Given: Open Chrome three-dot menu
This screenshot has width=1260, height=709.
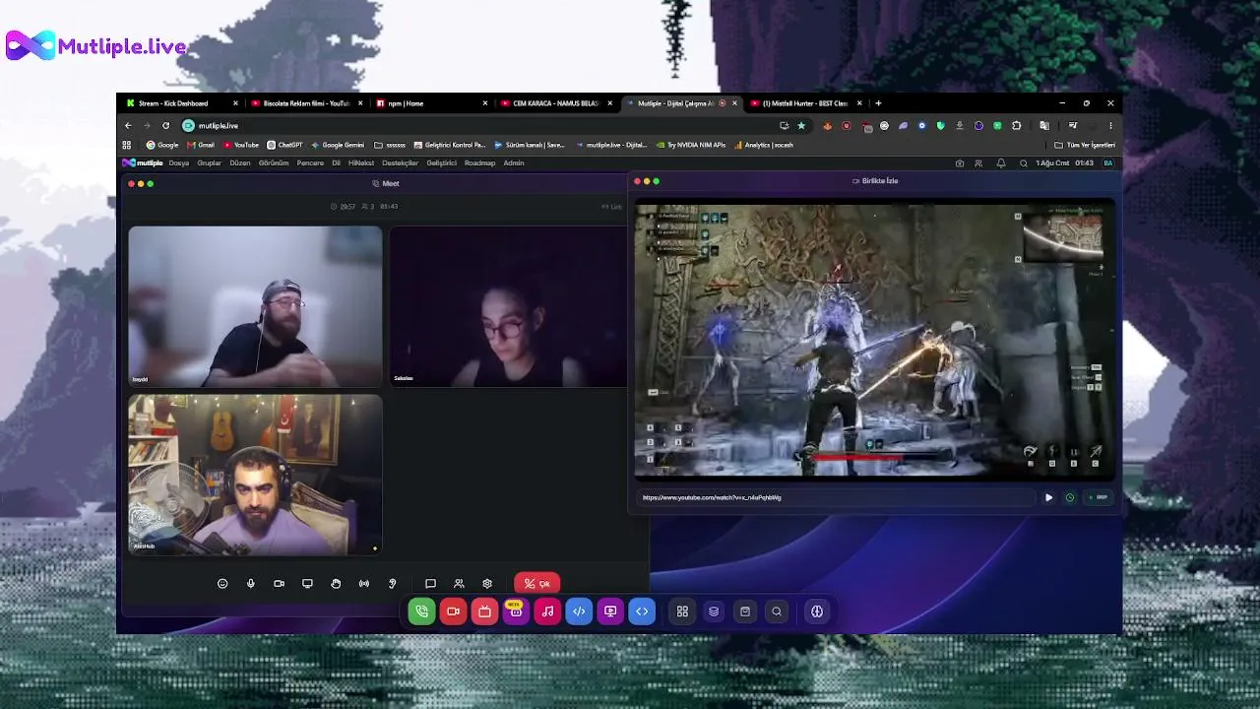Looking at the screenshot, I should click(1110, 126).
